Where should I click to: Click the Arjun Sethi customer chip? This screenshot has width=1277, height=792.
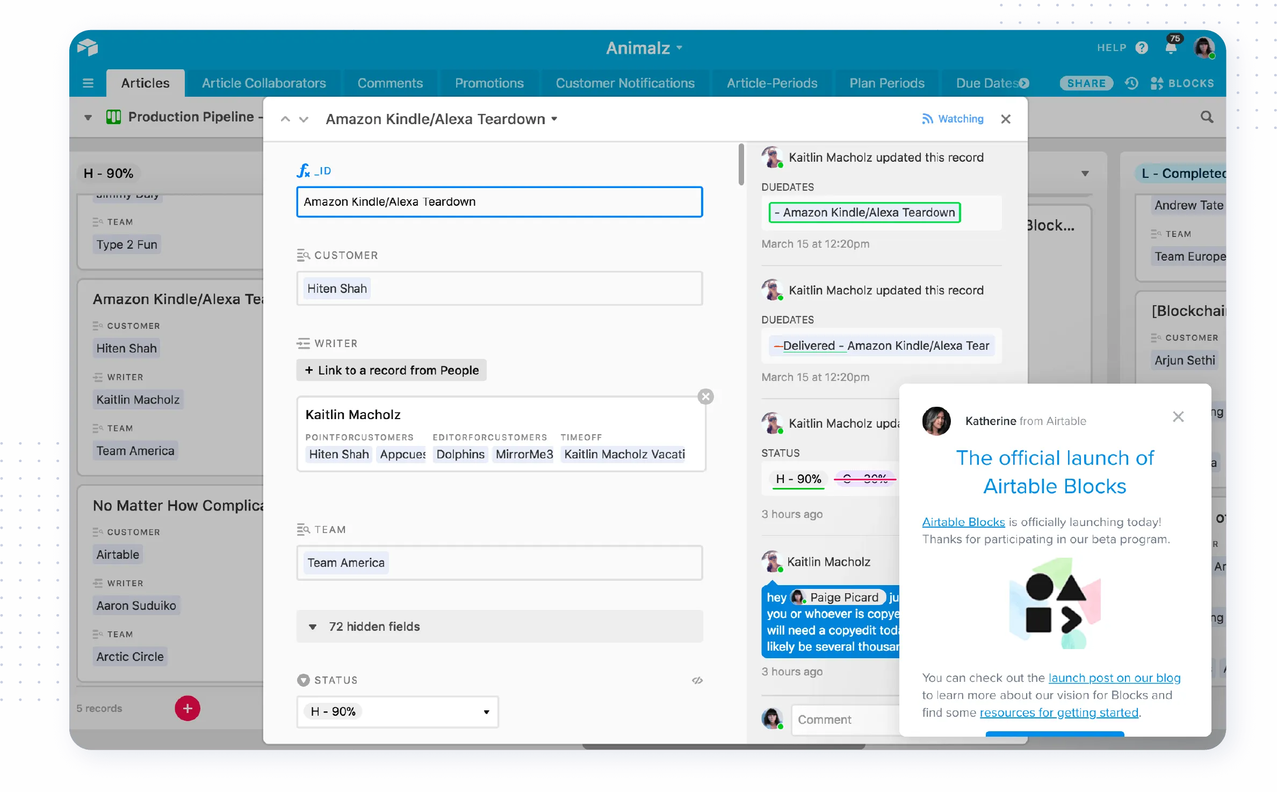[1184, 361]
